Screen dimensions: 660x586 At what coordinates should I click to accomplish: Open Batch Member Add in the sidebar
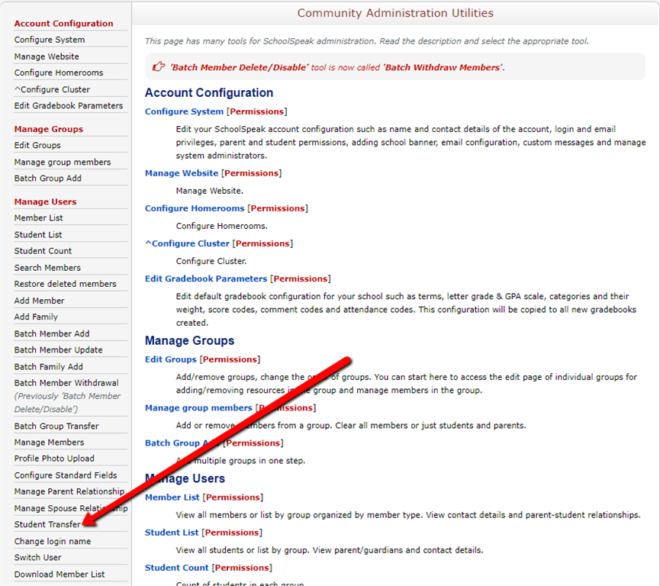coord(51,333)
